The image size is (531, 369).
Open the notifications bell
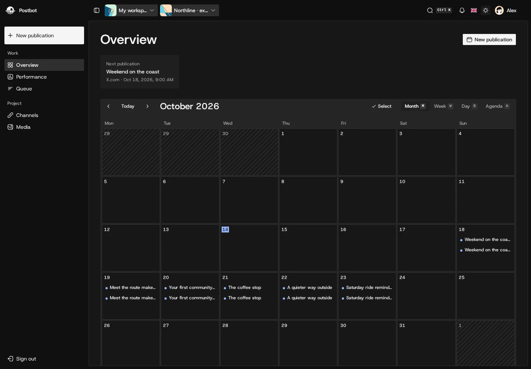[x=462, y=10]
